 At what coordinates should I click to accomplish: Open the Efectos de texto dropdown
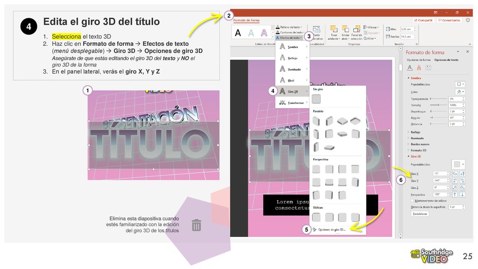coord(288,38)
